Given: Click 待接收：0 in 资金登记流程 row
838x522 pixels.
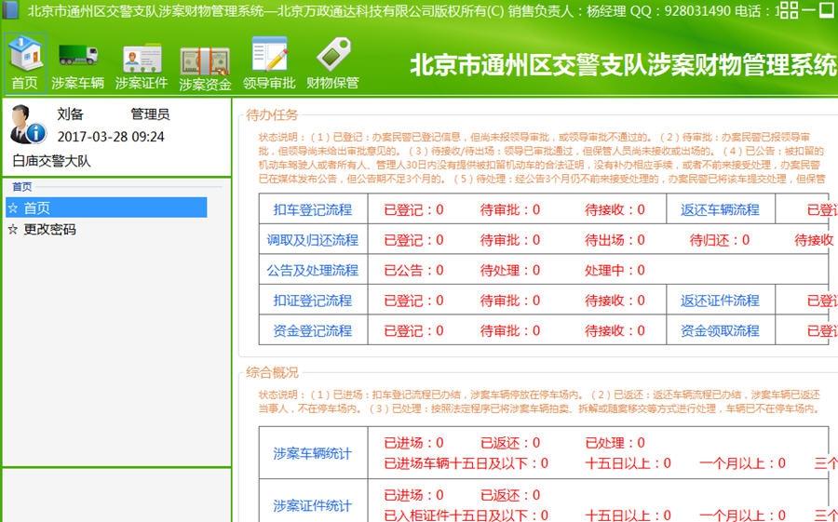Looking at the screenshot, I should (x=615, y=330).
